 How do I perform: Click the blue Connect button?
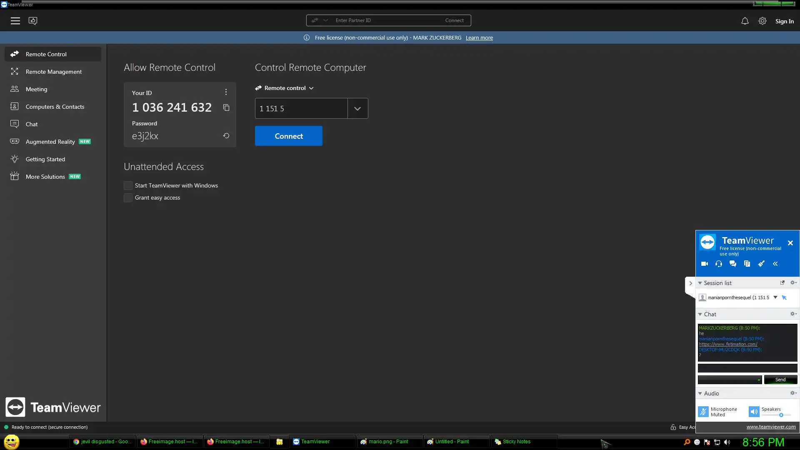288,136
